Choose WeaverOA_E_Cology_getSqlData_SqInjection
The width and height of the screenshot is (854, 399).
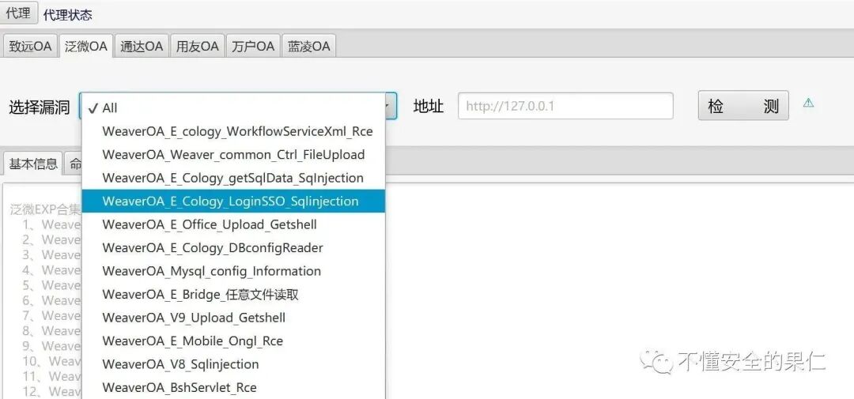(233, 178)
